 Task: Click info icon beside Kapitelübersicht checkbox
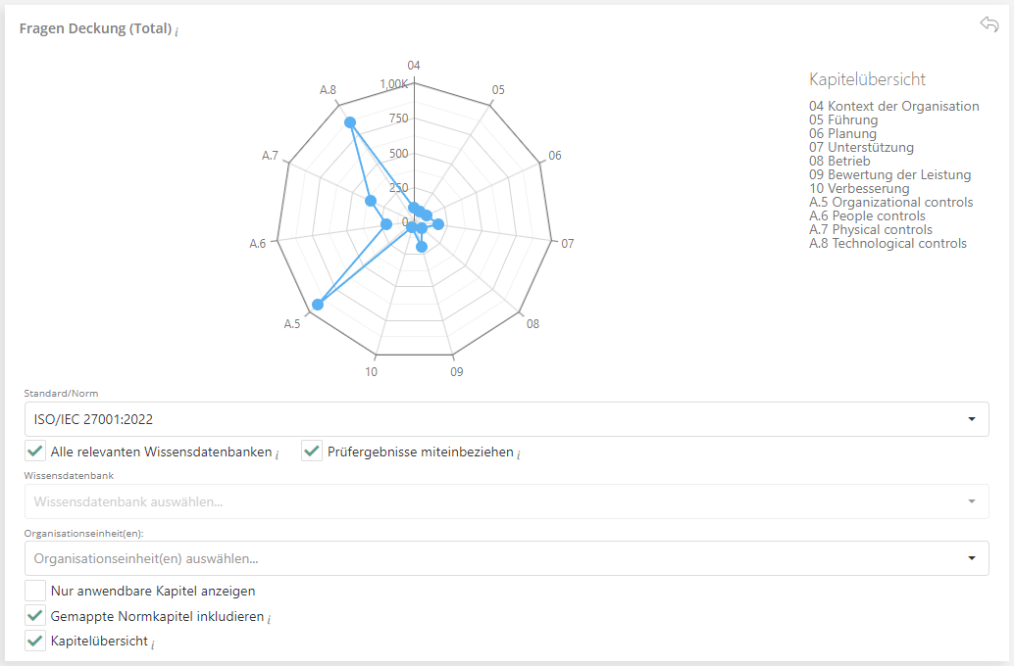click(153, 643)
